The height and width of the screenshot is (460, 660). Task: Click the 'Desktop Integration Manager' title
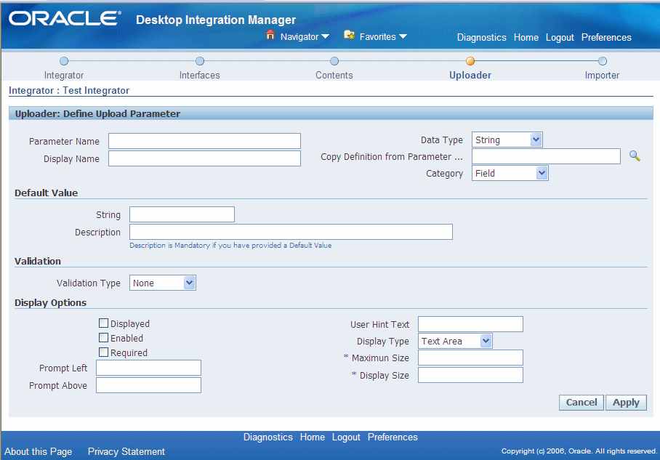click(x=216, y=20)
